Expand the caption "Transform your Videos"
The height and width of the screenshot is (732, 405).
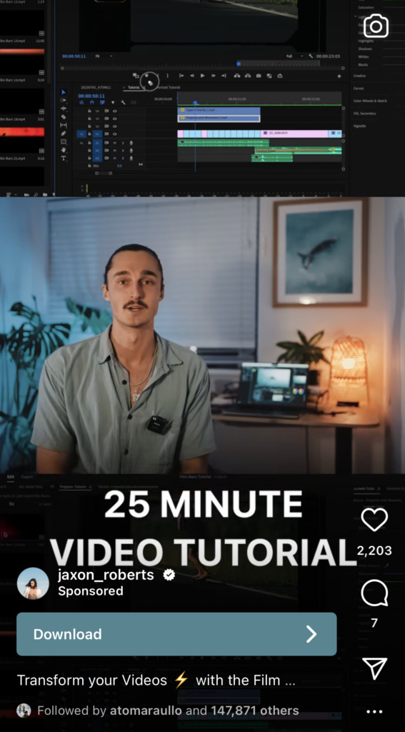156,681
